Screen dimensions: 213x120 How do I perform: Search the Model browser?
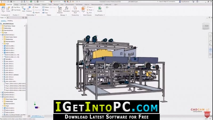23,18
